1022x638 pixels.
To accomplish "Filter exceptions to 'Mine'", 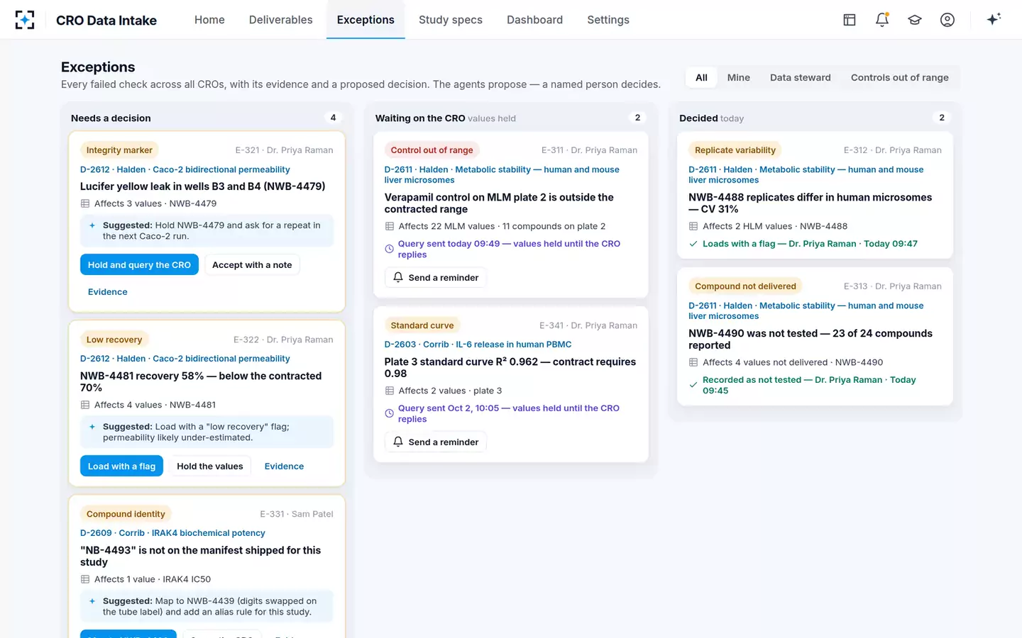I will 738,77.
